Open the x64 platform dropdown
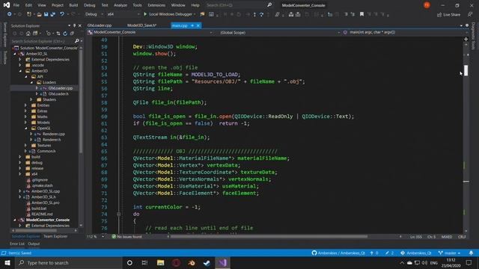The height and width of the screenshot is (269, 479). pyautogui.click(x=123, y=14)
